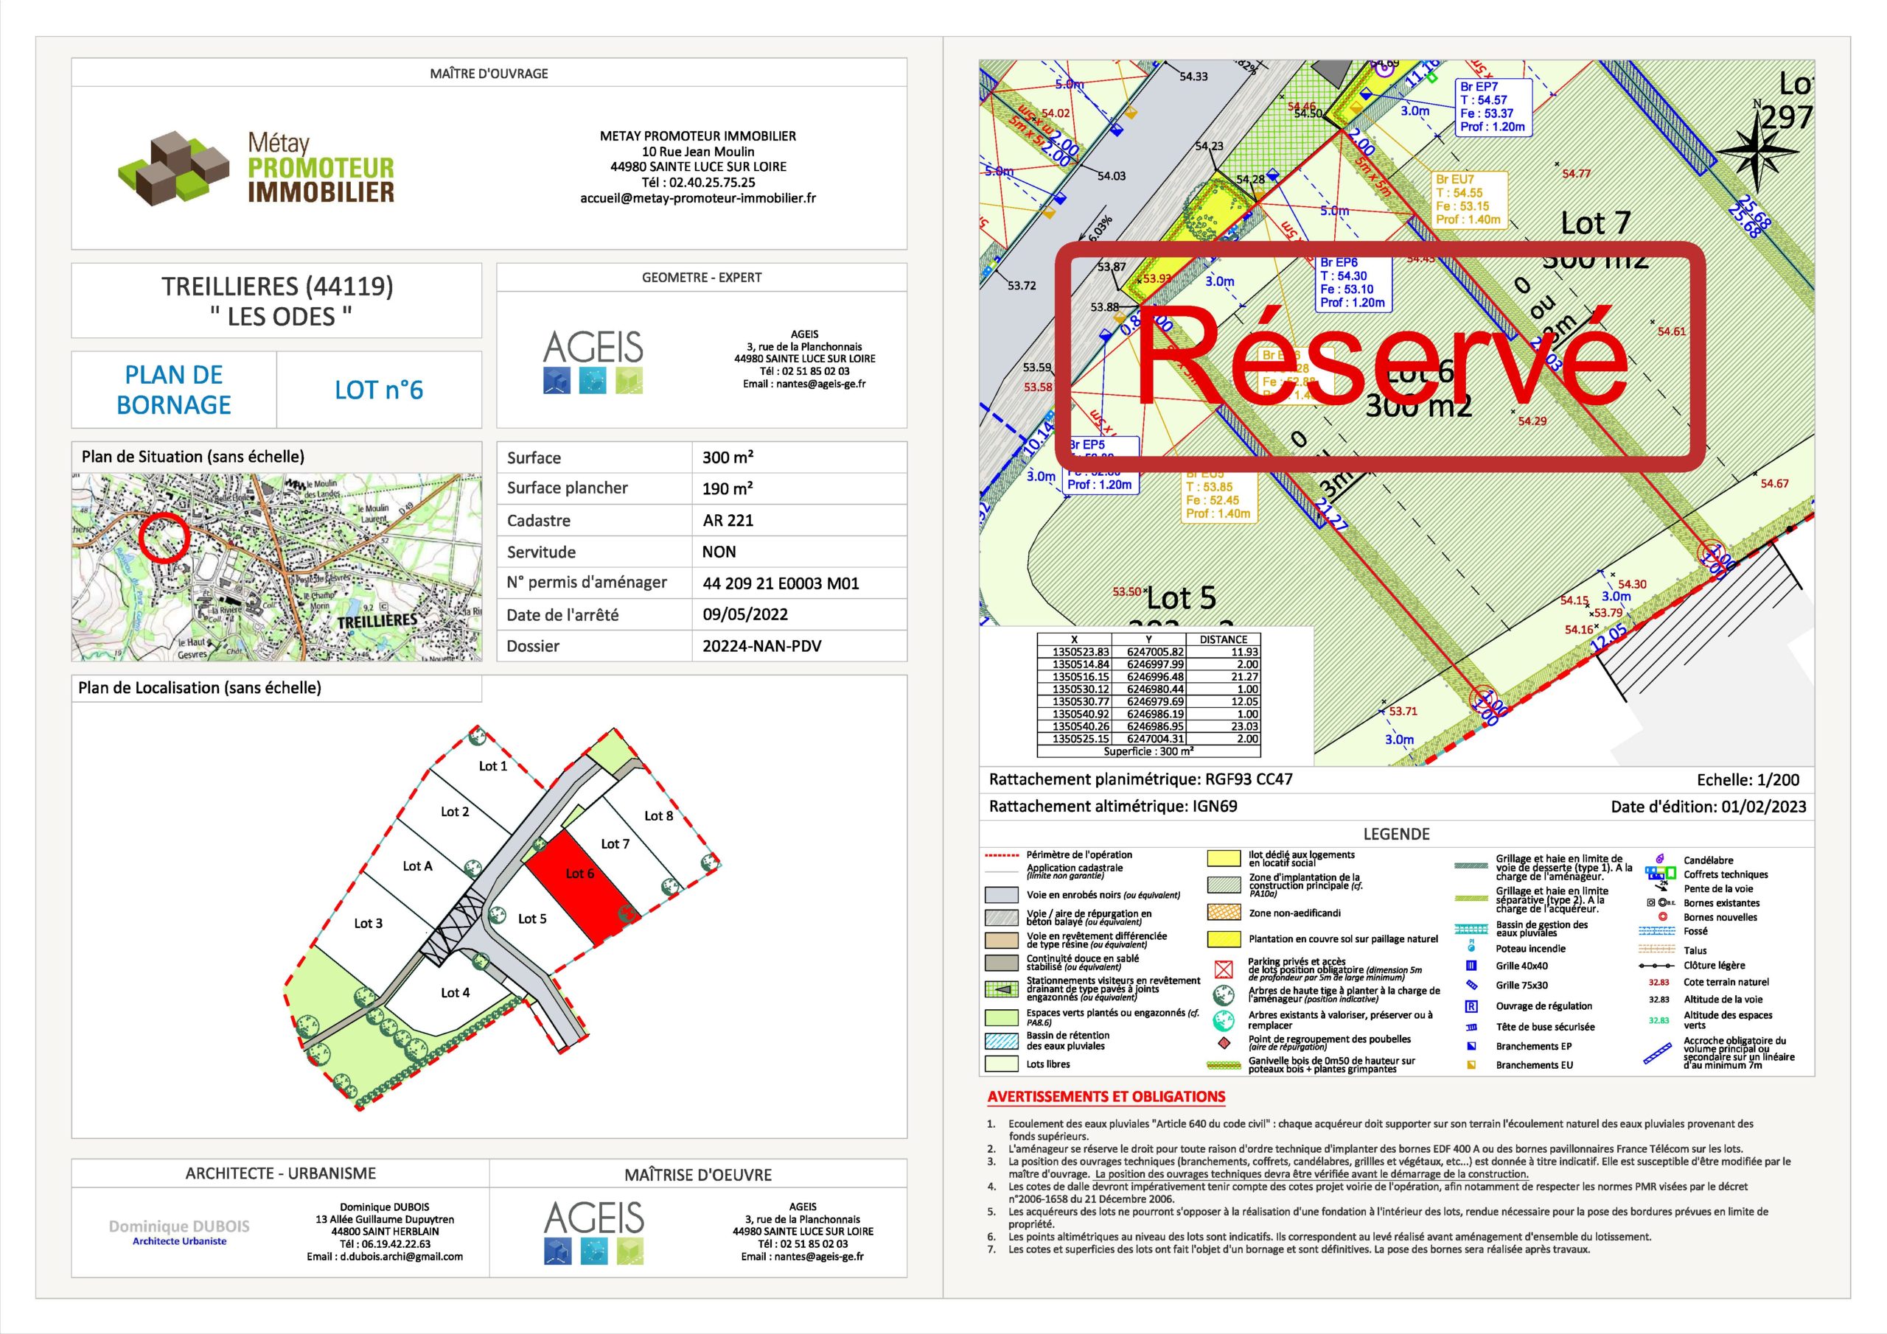Click the Voie en enrobés noirs swatch

pyautogui.click(x=1000, y=894)
